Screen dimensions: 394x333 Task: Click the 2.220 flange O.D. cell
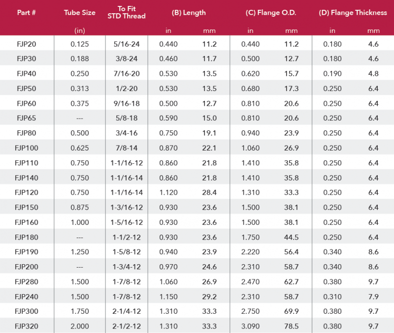point(250,252)
